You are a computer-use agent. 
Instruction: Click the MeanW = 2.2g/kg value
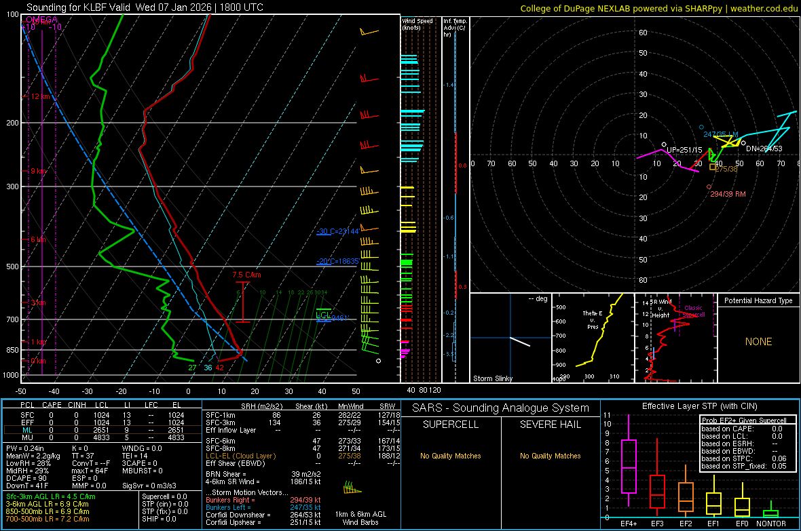point(33,456)
